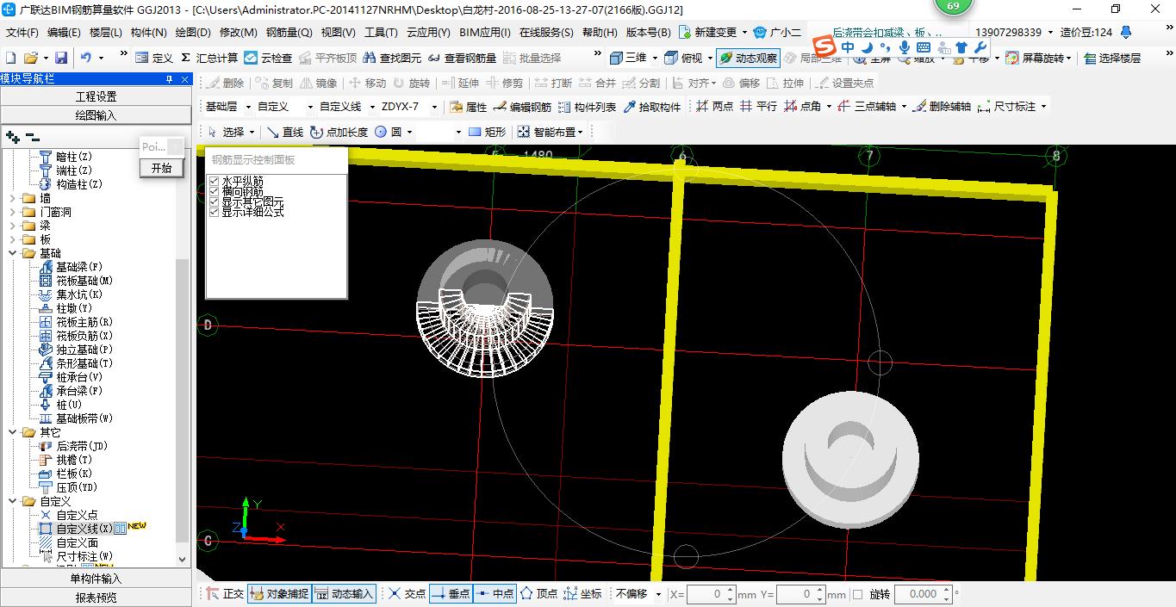
Task: Click 查找图元 find element binoculars
Action: click(392, 58)
